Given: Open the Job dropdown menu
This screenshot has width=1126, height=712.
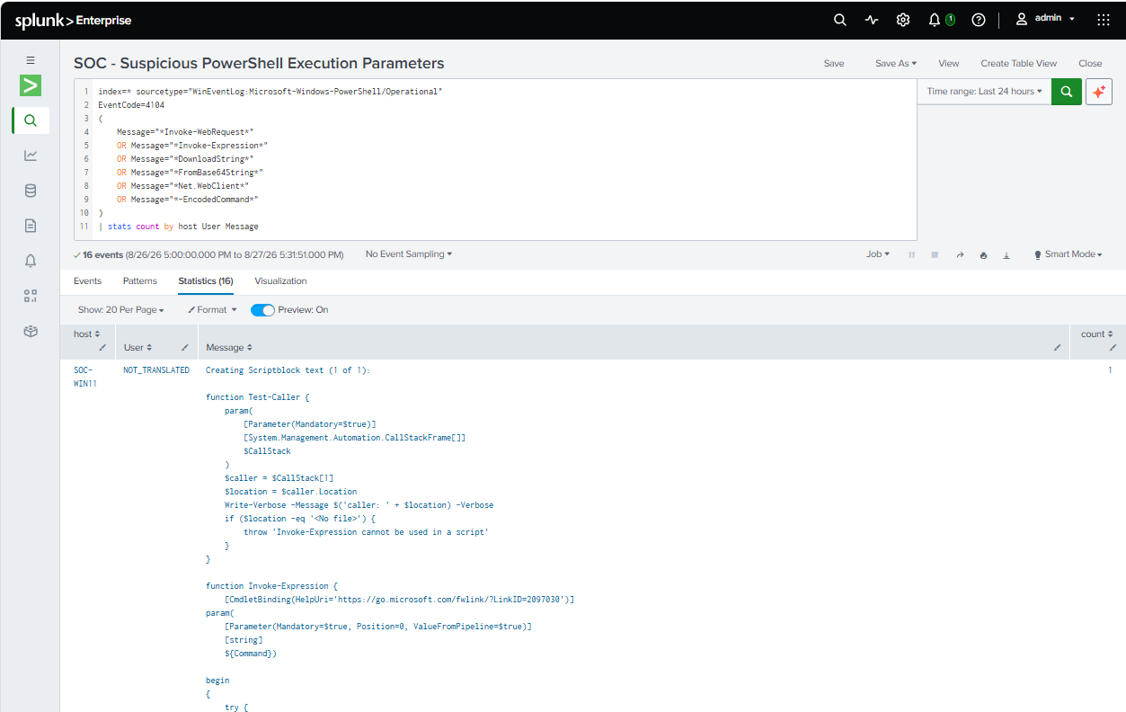Looking at the screenshot, I should (x=878, y=254).
